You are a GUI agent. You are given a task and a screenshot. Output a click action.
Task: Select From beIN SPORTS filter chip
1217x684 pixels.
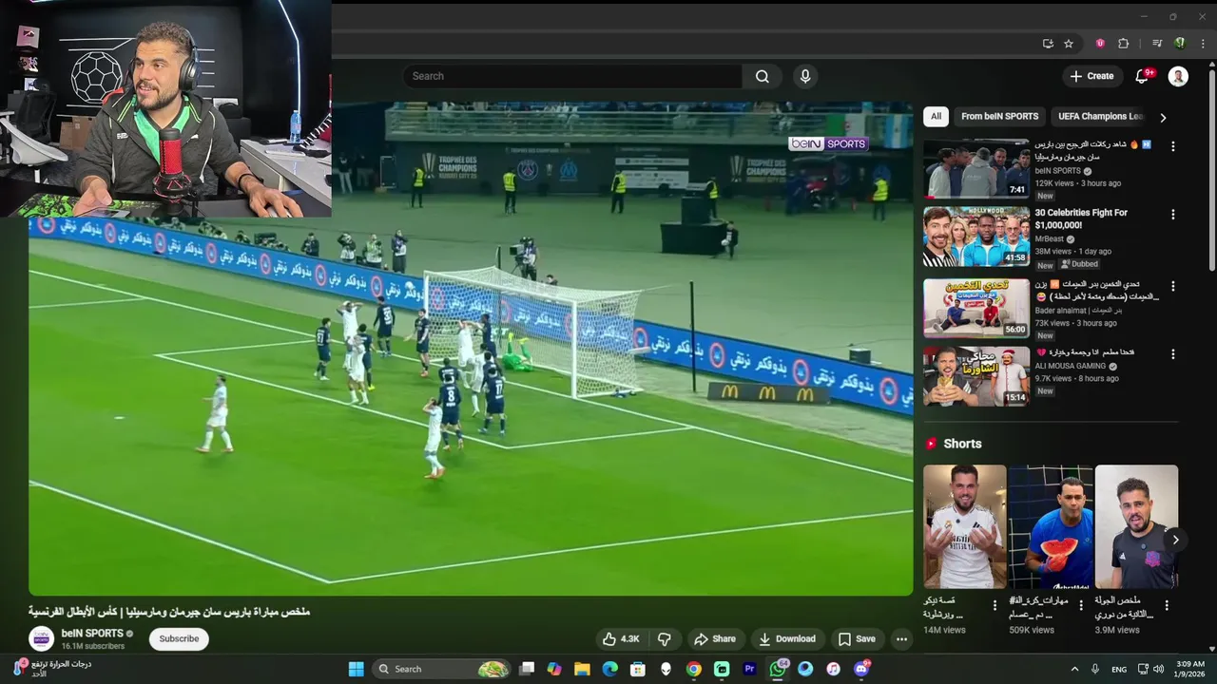tap(999, 116)
